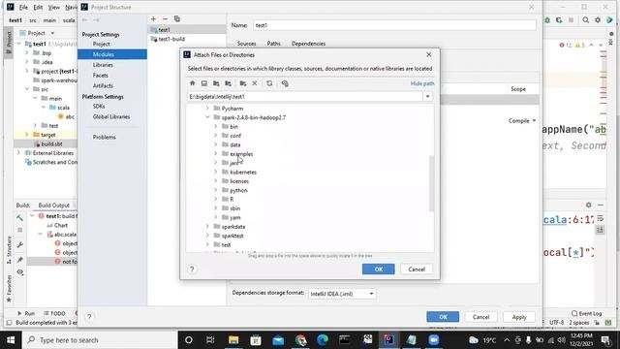Image resolution: width=620 pixels, height=349 pixels.
Task: Click the Hide path link
Action: point(422,83)
